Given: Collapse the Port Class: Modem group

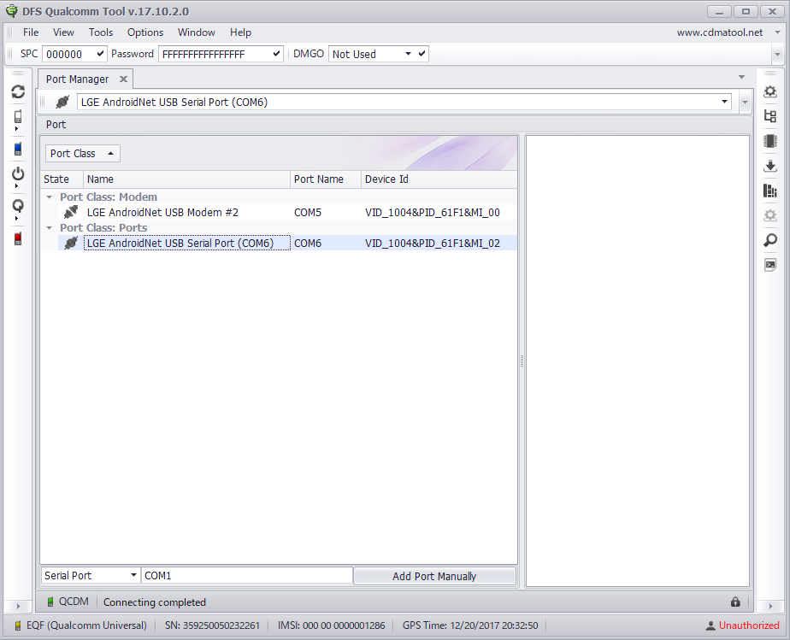Looking at the screenshot, I should pos(50,197).
